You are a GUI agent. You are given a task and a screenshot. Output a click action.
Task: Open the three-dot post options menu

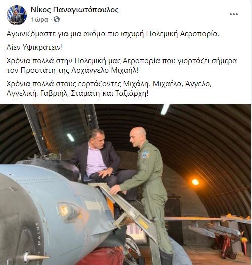pyautogui.click(x=234, y=14)
